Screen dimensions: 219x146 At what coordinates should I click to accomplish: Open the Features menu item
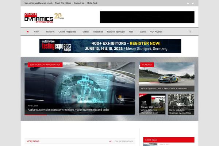pos(50,32)
